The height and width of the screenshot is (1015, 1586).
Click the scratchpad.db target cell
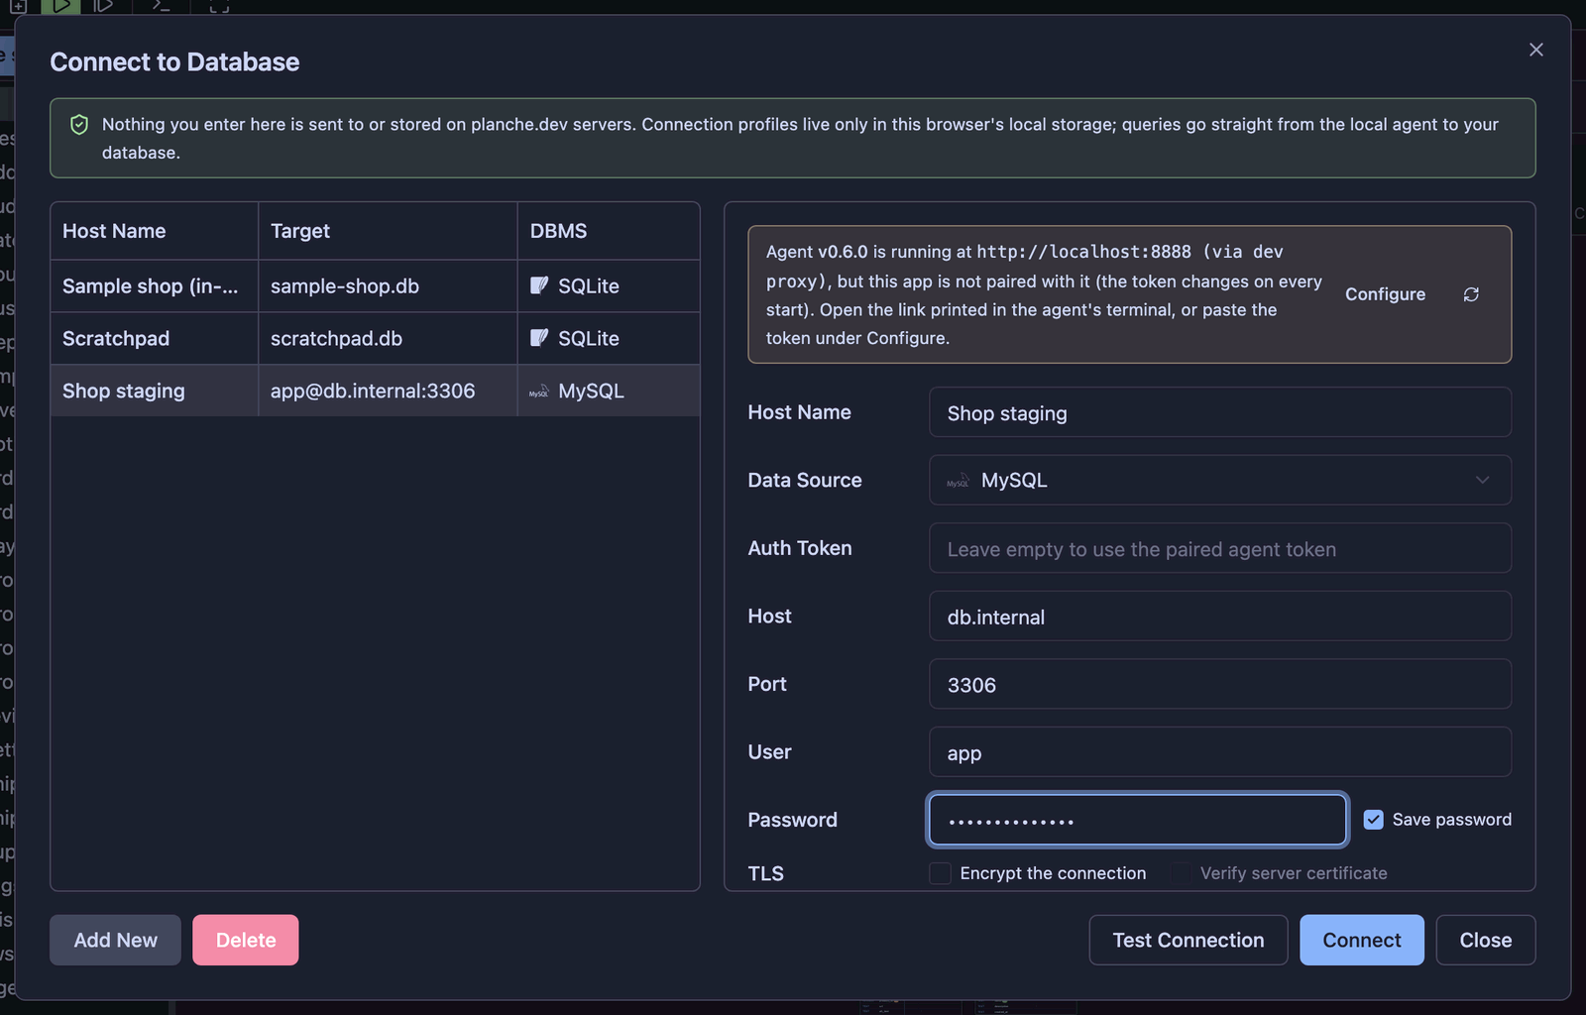pos(388,339)
